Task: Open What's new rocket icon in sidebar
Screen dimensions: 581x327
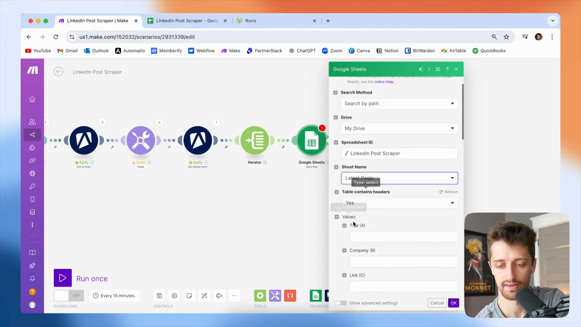Action: coord(32,266)
